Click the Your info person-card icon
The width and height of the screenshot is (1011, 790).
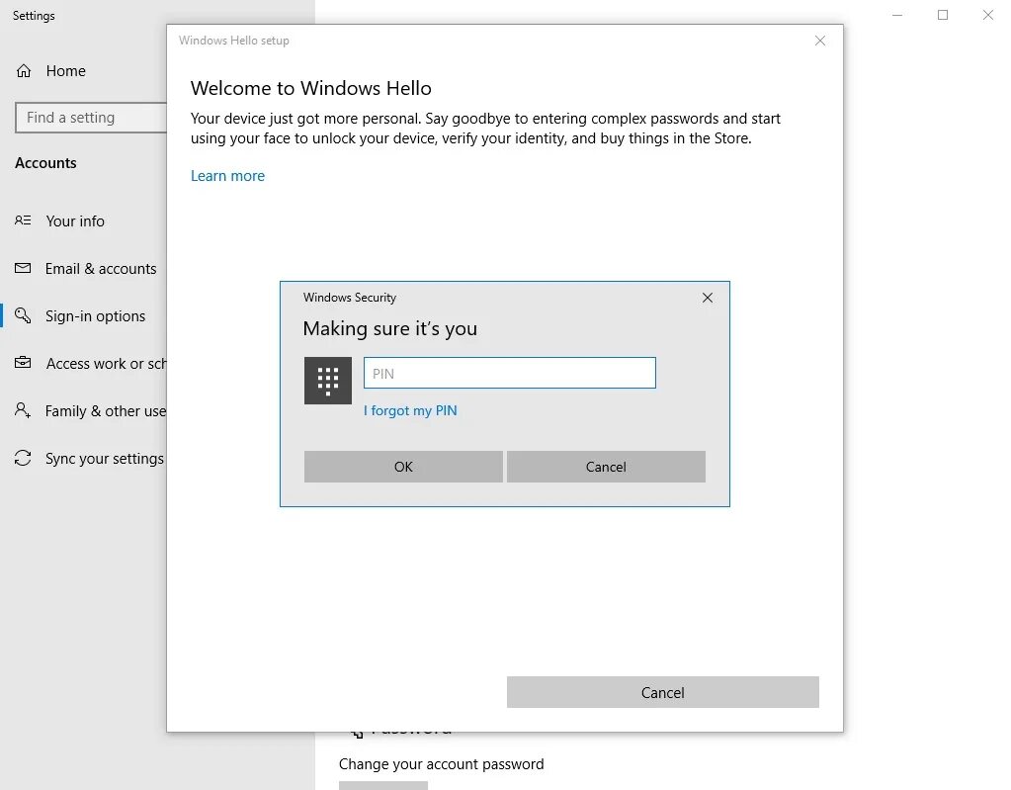point(23,220)
